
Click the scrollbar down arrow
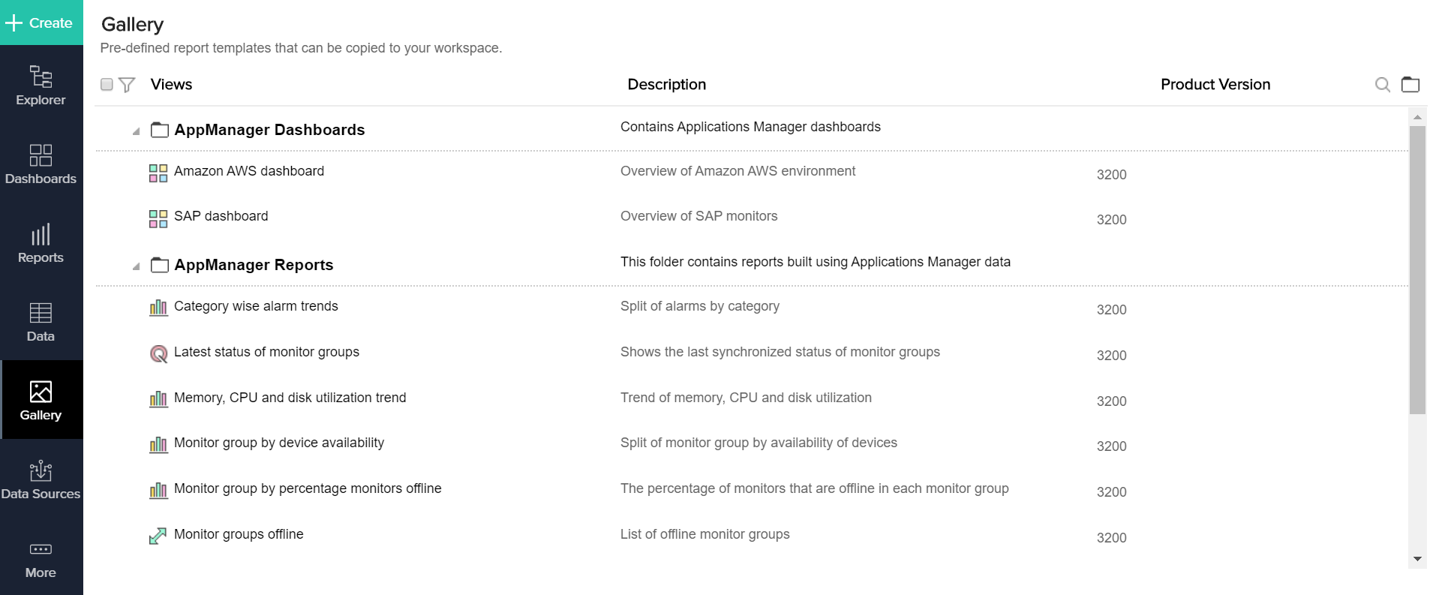pyautogui.click(x=1417, y=559)
